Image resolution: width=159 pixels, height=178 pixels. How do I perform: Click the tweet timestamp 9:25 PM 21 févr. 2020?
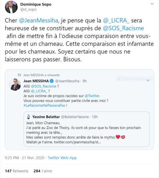(x=24, y=158)
